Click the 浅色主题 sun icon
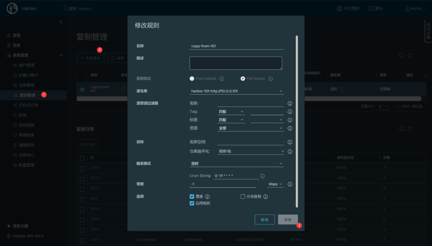Screen dimensions: 432x246 tap(9, 226)
